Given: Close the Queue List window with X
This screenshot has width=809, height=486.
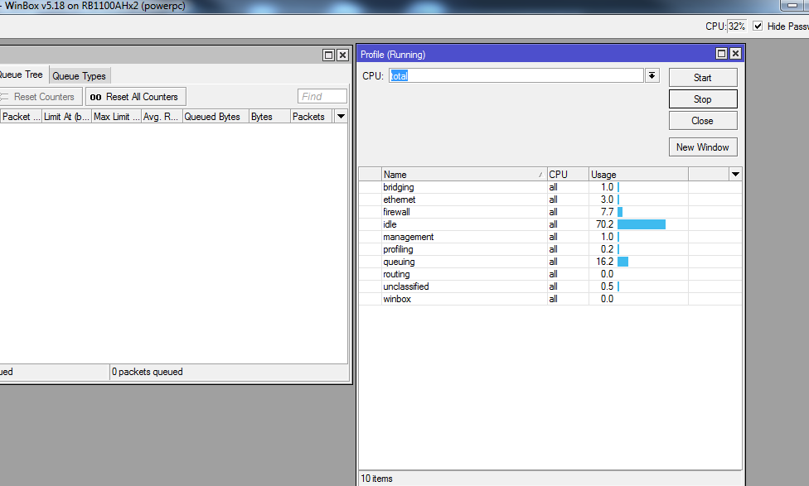Looking at the screenshot, I should click(x=342, y=55).
